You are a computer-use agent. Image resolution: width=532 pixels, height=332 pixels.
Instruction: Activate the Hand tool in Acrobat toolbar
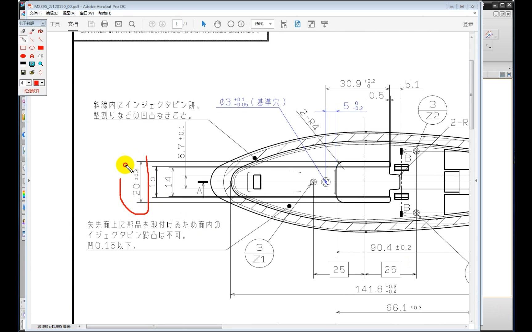pyautogui.click(x=217, y=24)
